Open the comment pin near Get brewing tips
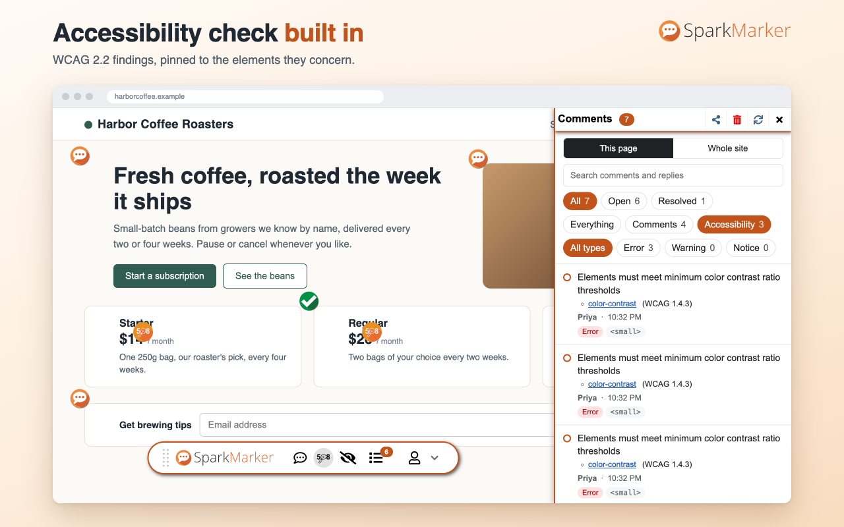The height and width of the screenshot is (527, 844). [80, 399]
